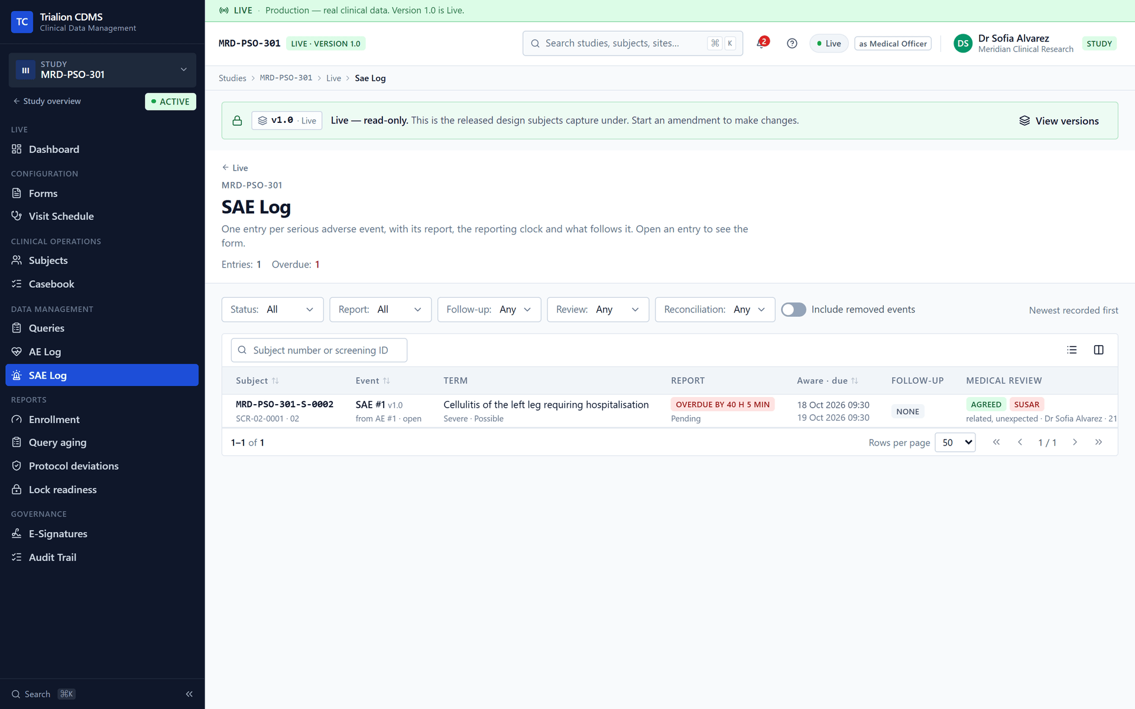The width and height of the screenshot is (1135, 709).
Task: Click the OVERDUE BY 40 H 5 MIN badge
Action: (722, 405)
